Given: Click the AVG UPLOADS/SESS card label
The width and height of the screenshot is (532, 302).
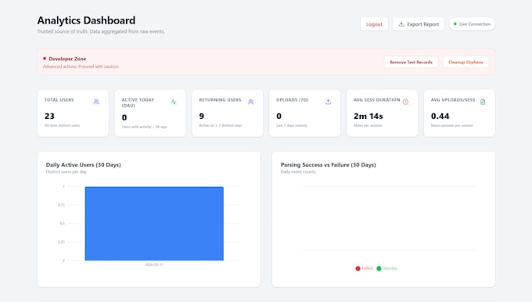Looking at the screenshot, I should [453, 100].
